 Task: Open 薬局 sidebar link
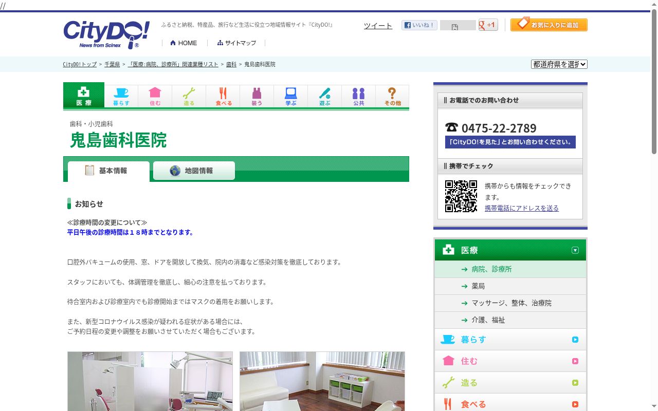pos(478,286)
